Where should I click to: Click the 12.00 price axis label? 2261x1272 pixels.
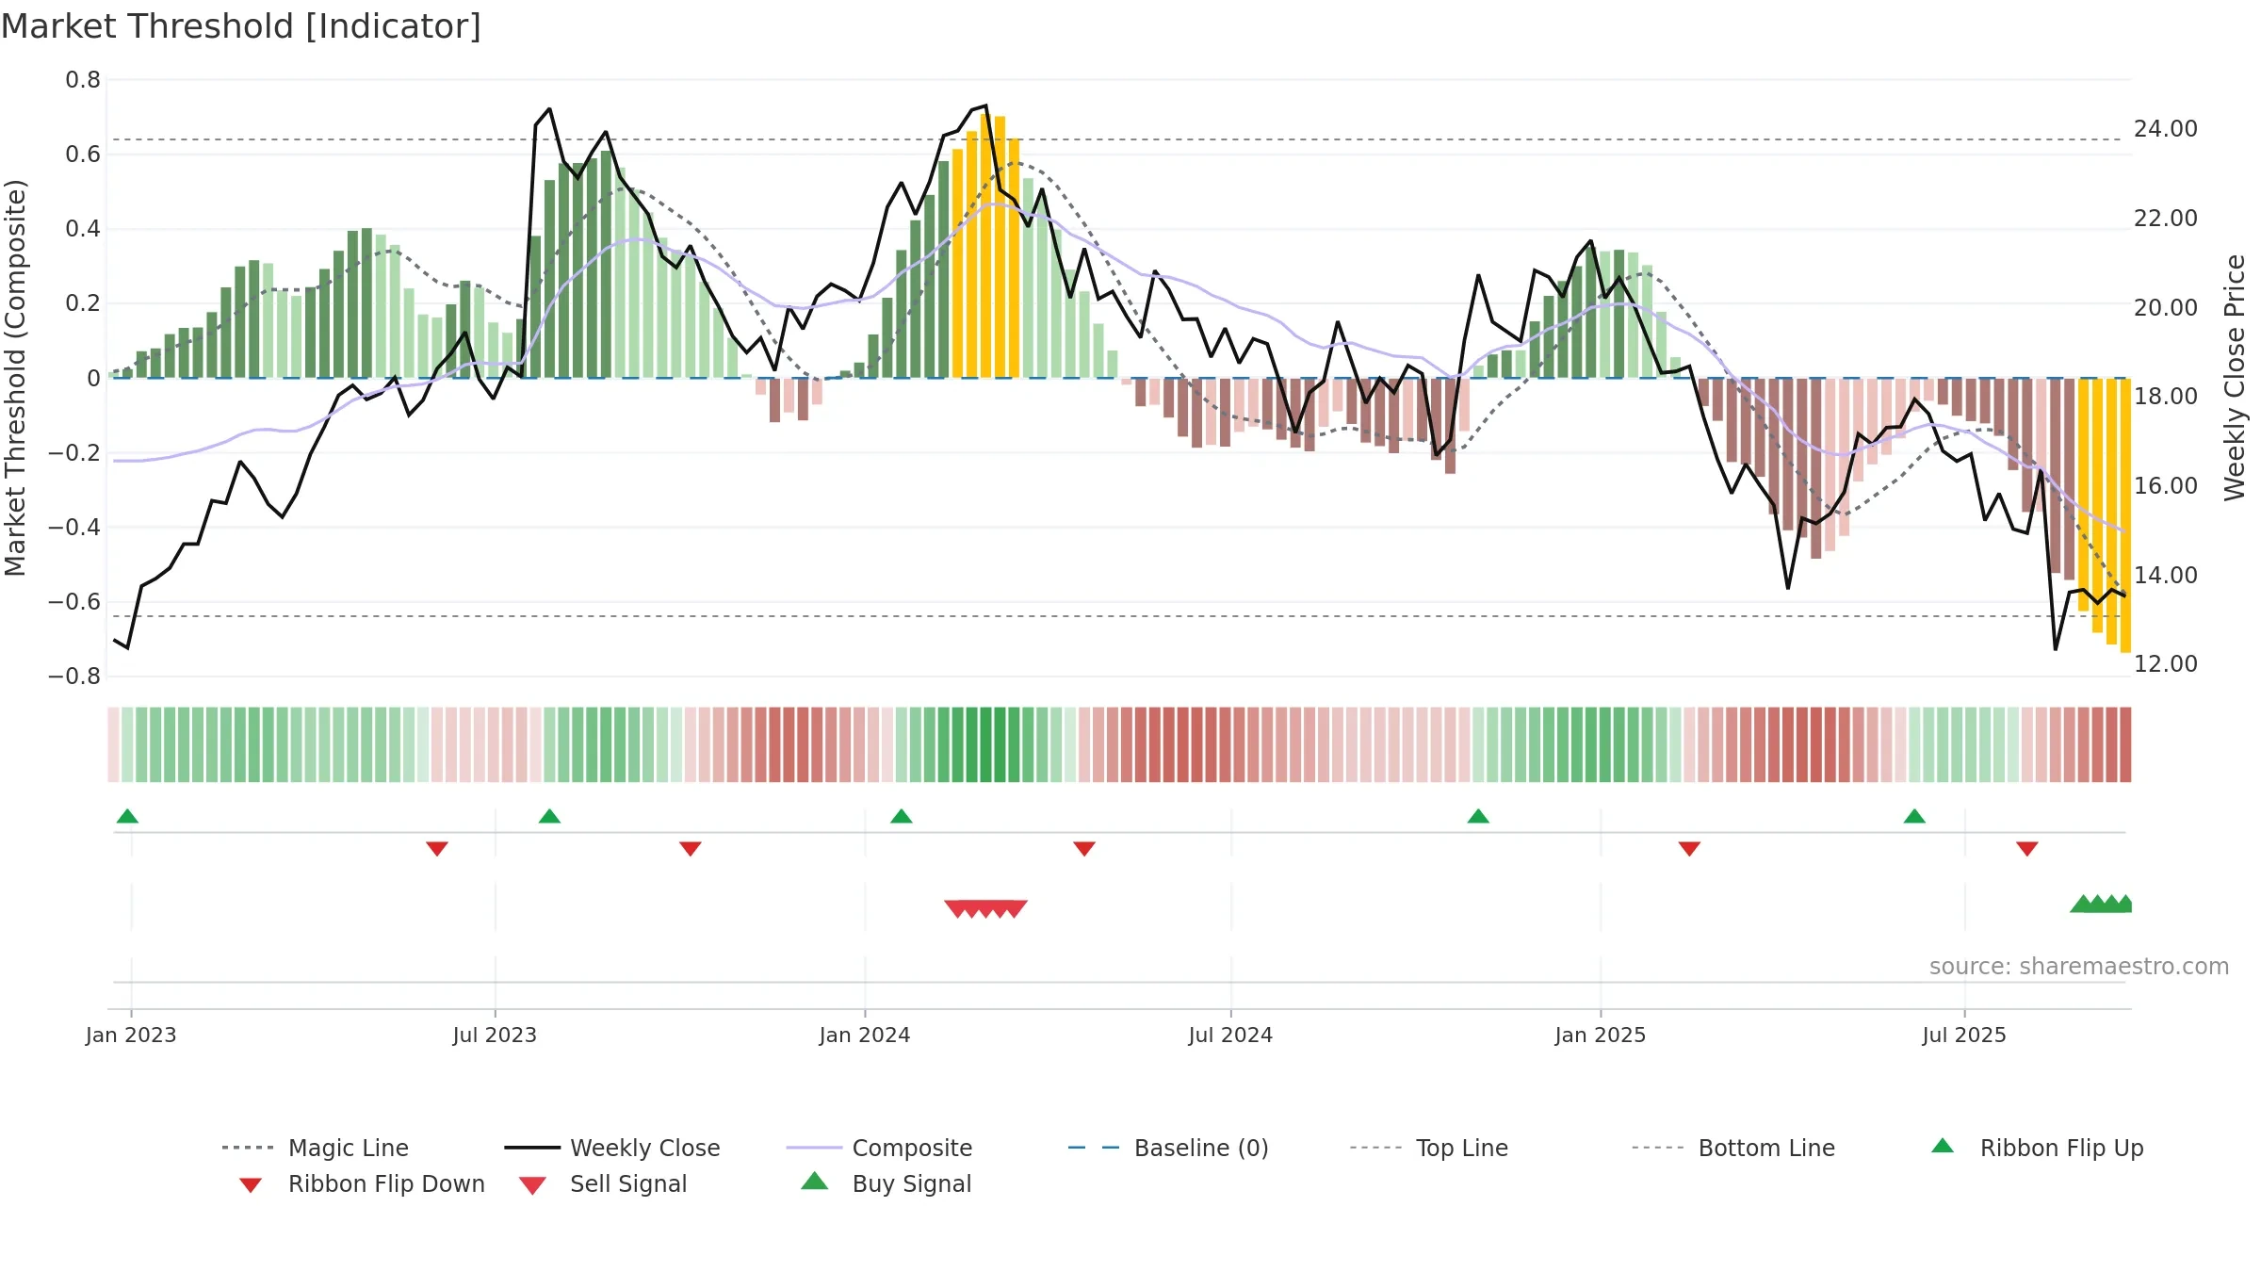[x=2166, y=664]
